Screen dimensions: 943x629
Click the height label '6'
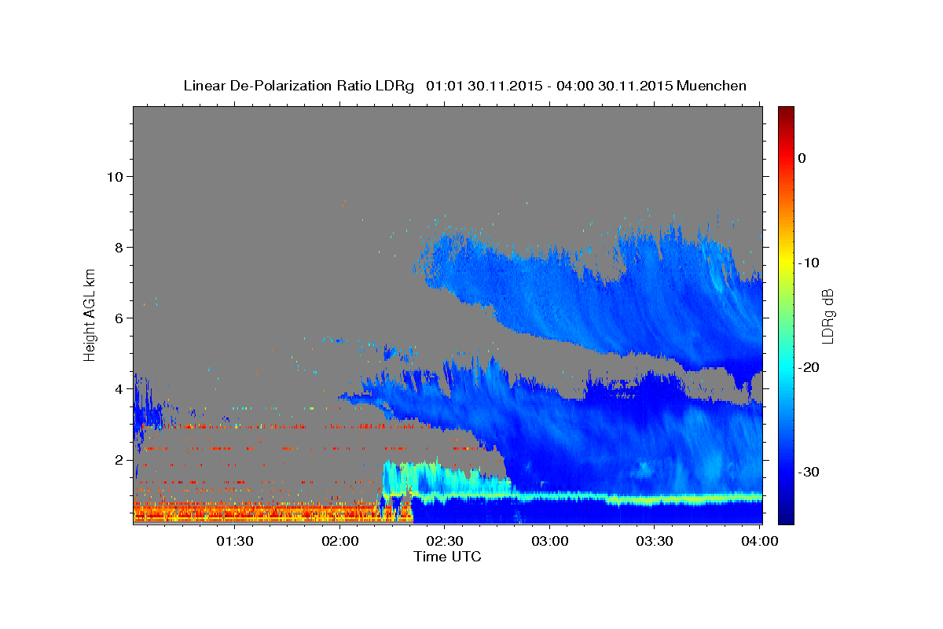point(117,318)
